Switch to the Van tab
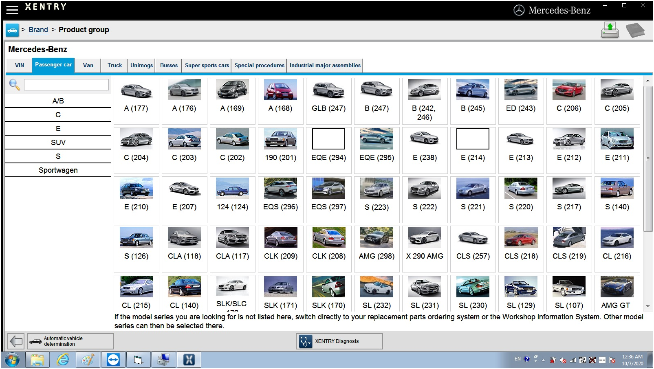The image size is (654, 369). [x=88, y=65]
